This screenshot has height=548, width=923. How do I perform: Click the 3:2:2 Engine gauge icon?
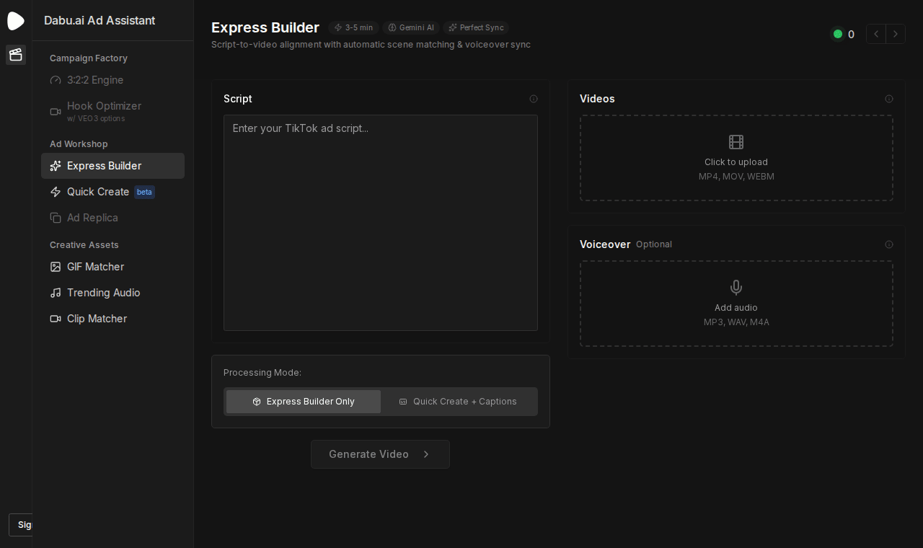(56, 80)
